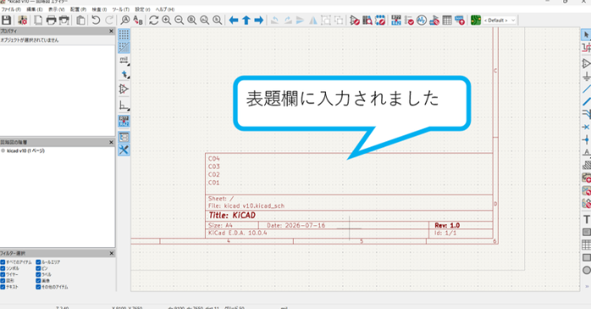Uncheck the テキスト filter checkbox
Viewport: 591px width, 309px height.
tap(3, 287)
